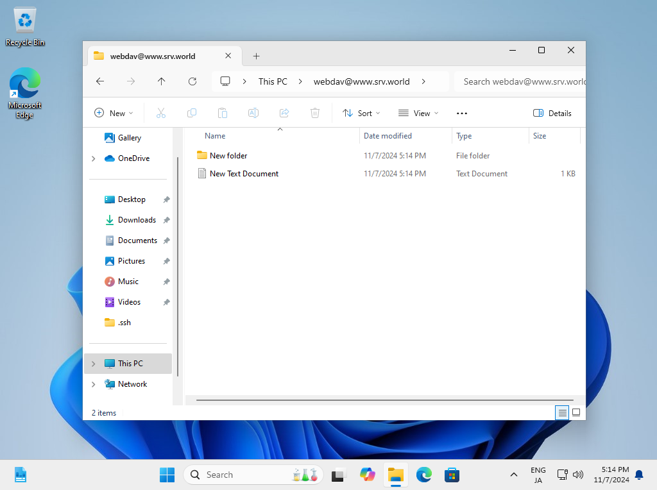The height and width of the screenshot is (490, 657).
Task: Add a new File Explorer tab
Action: pyautogui.click(x=257, y=56)
